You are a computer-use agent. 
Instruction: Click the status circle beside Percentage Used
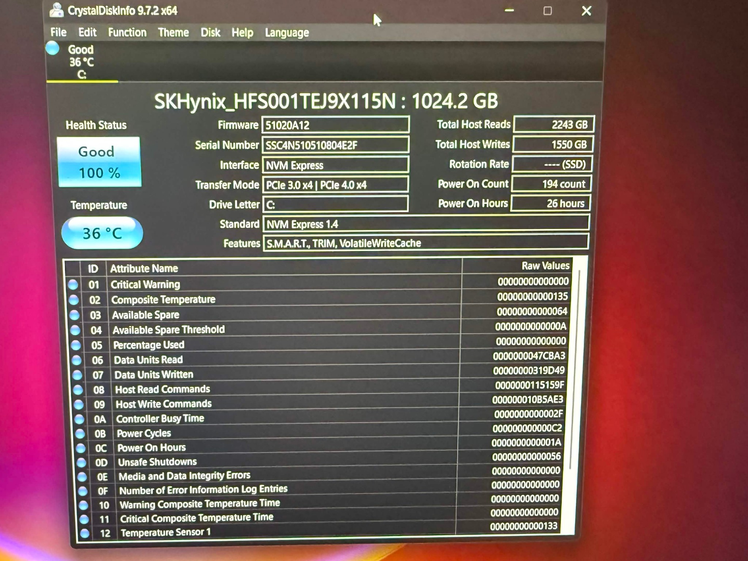[x=76, y=345]
